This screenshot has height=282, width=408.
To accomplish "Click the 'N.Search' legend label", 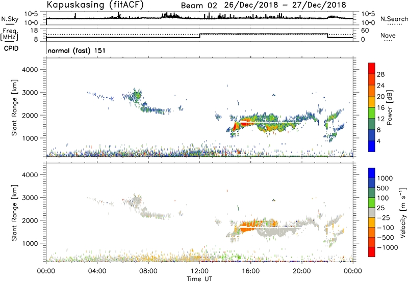I will 394,19.
